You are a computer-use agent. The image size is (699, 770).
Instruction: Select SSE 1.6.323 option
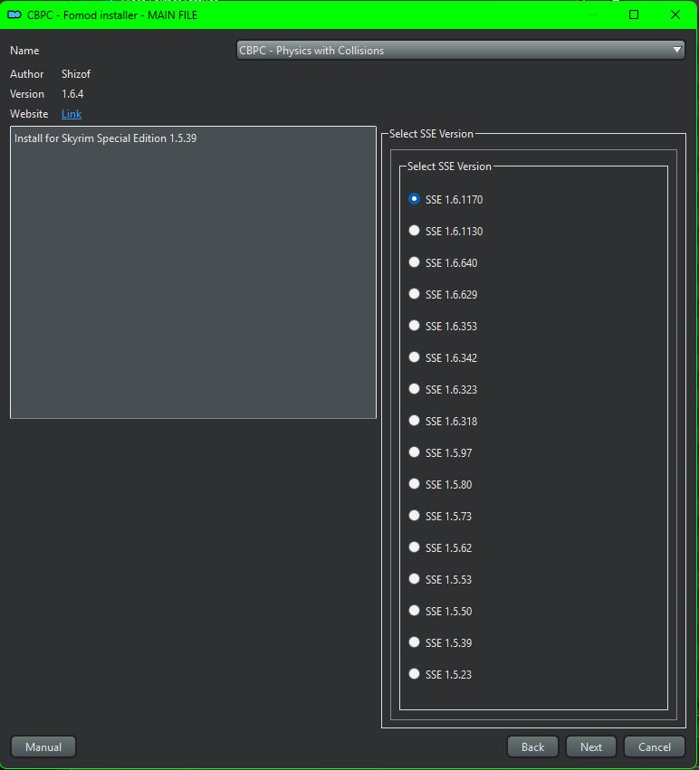point(414,389)
